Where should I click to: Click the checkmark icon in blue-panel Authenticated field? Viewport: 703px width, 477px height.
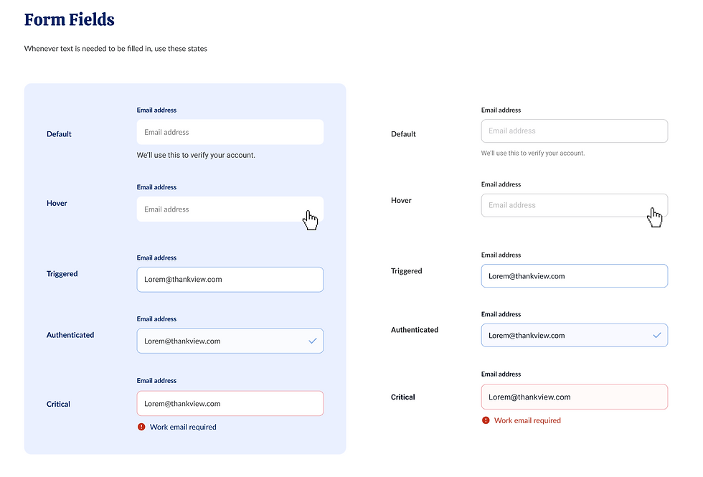click(313, 341)
